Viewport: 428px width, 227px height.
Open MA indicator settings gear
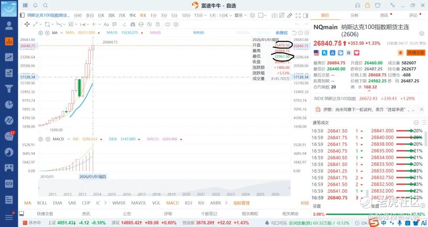pos(41,33)
